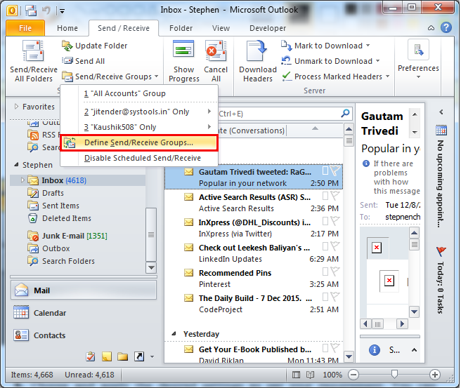Switch to the View tab
Image resolution: width=461 pixels, height=388 pixels.
[x=221, y=28]
